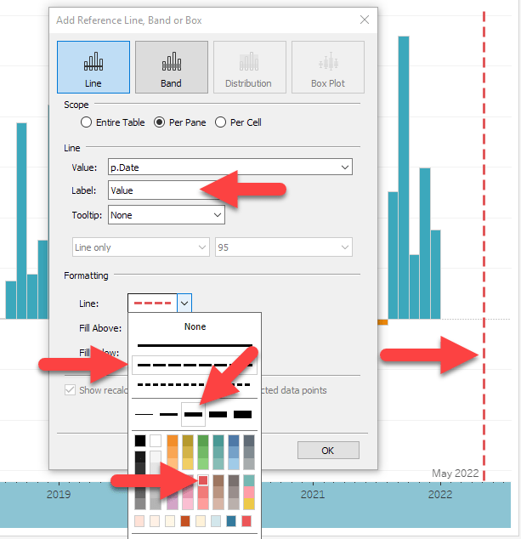The image size is (521, 539).
Task: Pick the white color swatch
Action: pyautogui.click(x=156, y=440)
